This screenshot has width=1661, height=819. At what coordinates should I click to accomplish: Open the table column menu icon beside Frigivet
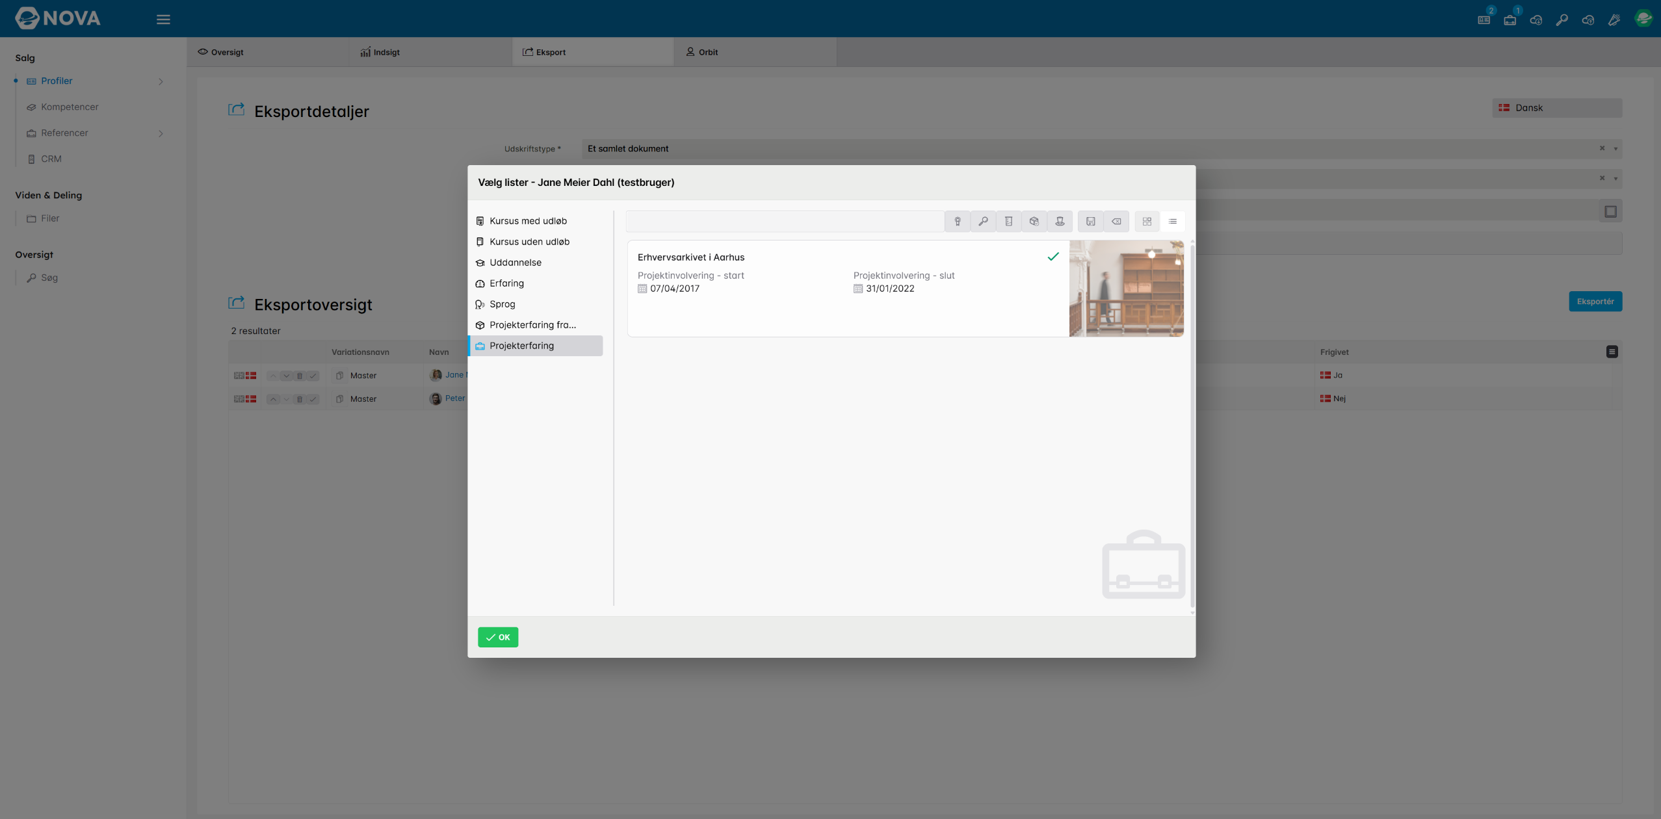[1612, 352]
